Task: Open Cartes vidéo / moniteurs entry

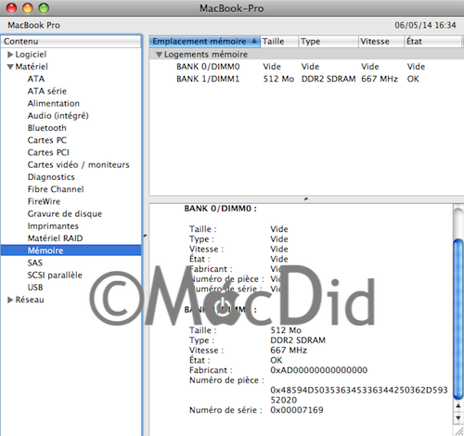Action: click(x=78, y=165)
